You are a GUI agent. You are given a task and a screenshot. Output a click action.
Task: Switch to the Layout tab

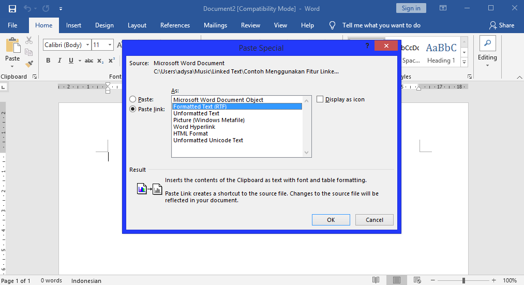(x=137, y=25)
